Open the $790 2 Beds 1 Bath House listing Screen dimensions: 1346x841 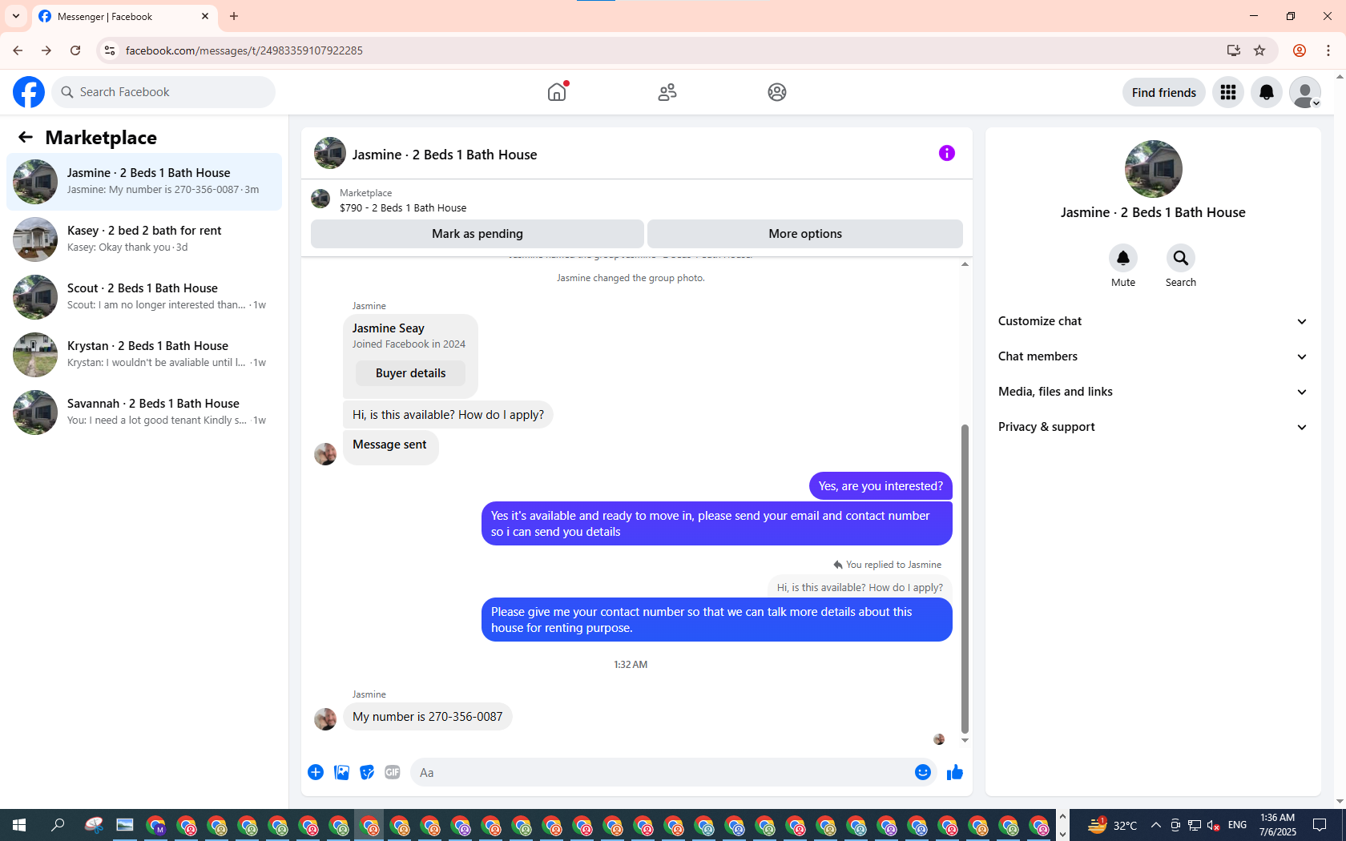403,207
